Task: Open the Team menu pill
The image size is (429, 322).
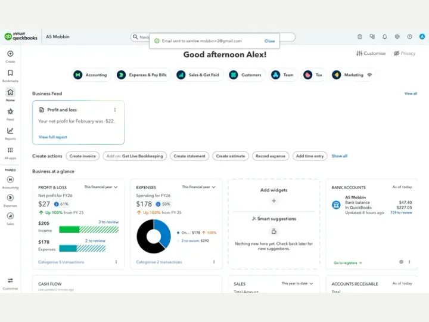Action: pos(282,75)
